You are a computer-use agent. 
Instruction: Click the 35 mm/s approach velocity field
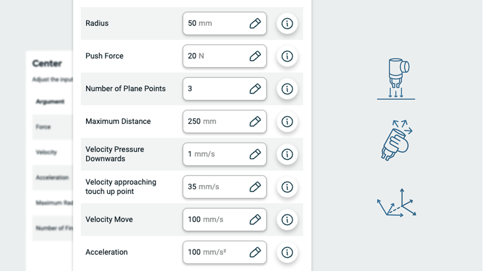[216, 187]
